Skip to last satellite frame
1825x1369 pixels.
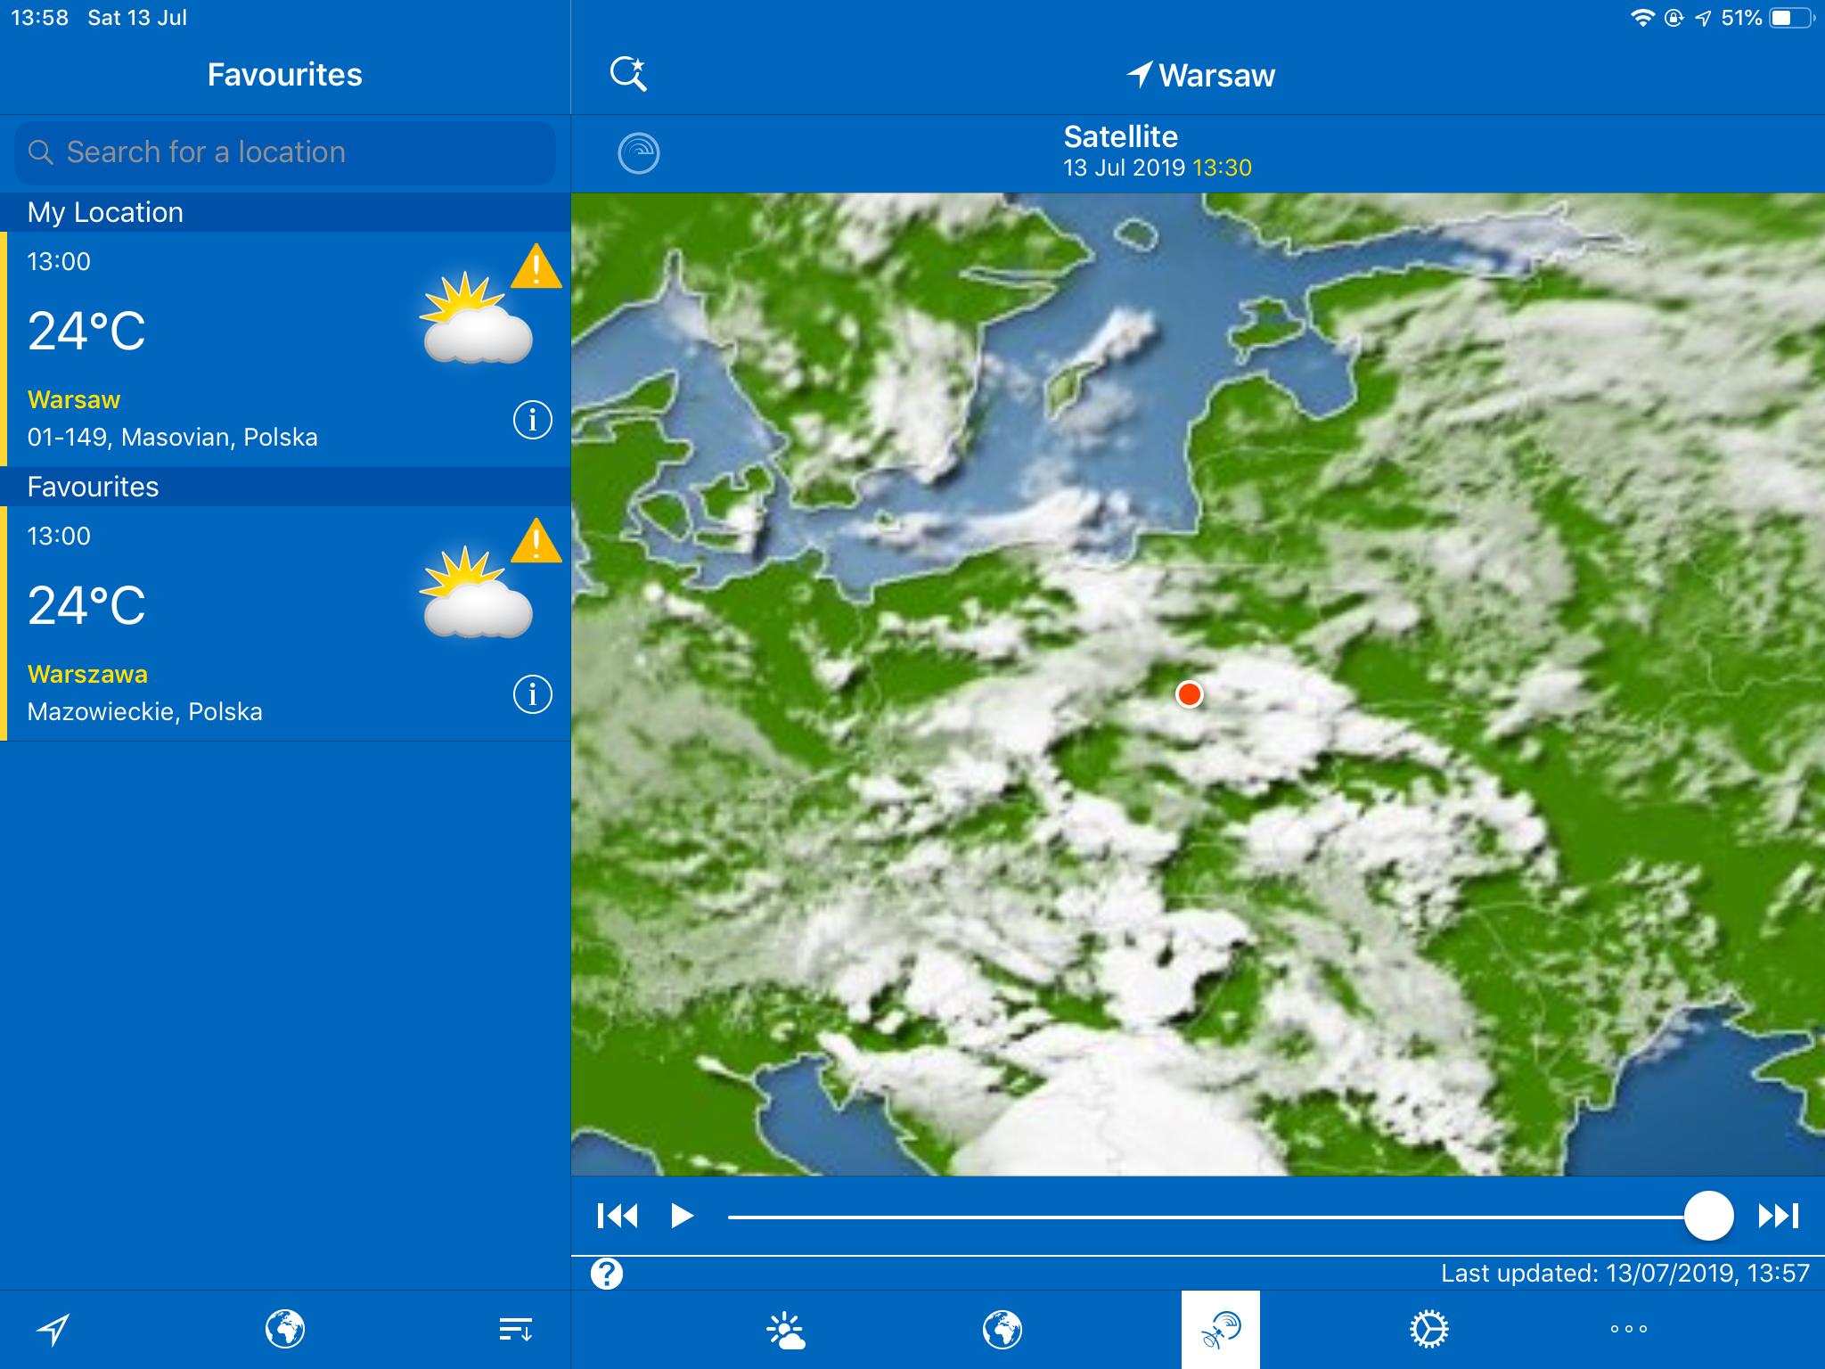coord(1779,1216)
